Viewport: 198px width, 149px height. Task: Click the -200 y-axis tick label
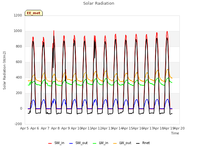pos(18,124)
